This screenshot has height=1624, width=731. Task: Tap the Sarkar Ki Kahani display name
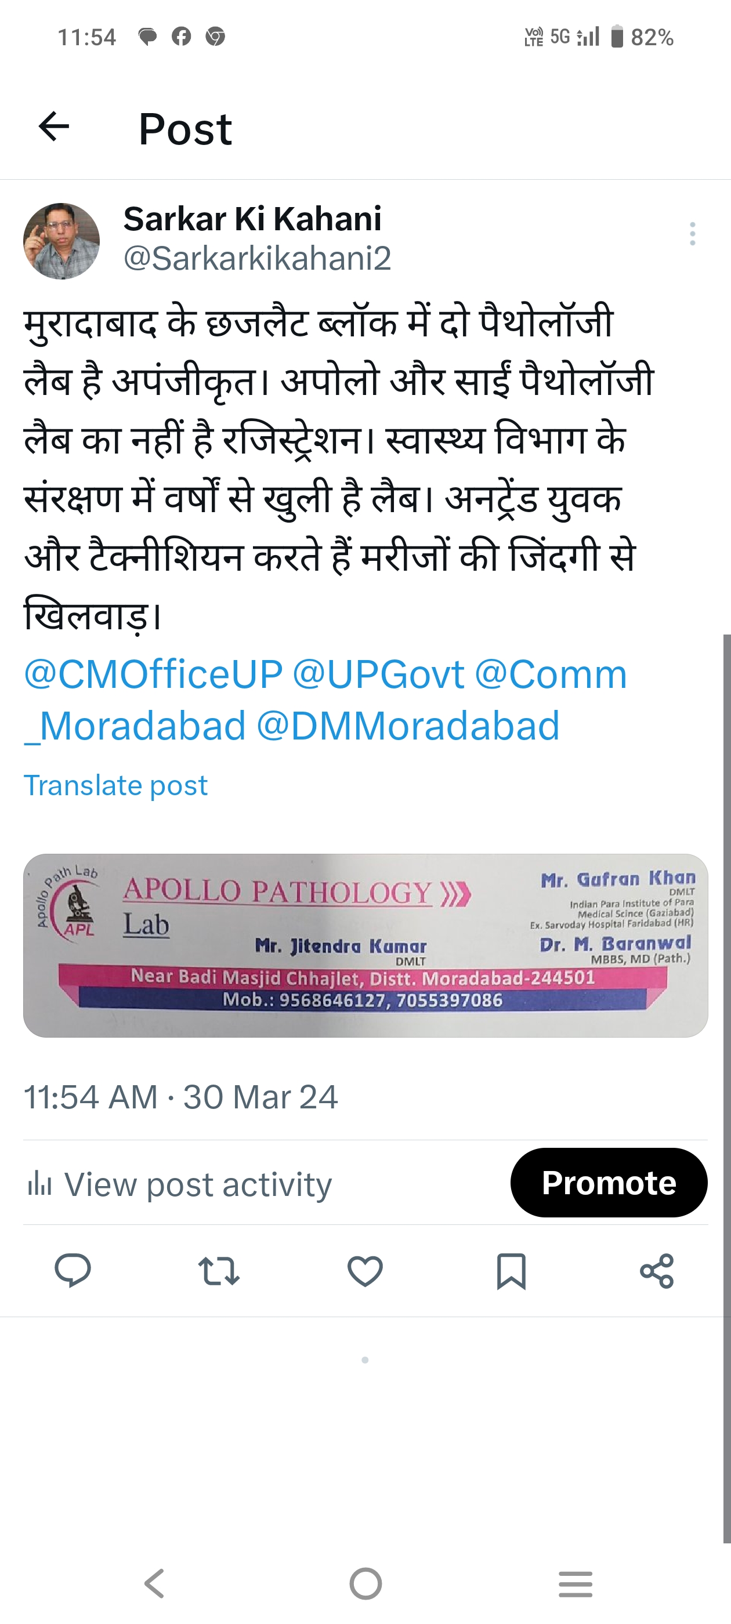pyautogui.click(x=252, y=219)
